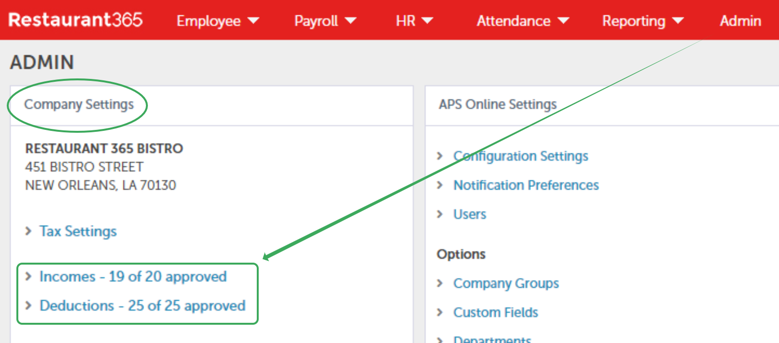Click chevron beside Deductions
Screen dimensions: 779x343
tap(28, 305)
